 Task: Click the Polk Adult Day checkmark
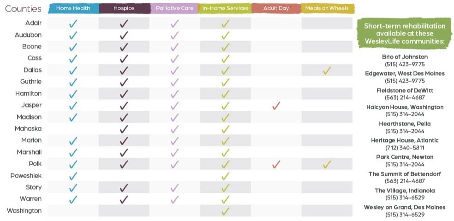276,164
